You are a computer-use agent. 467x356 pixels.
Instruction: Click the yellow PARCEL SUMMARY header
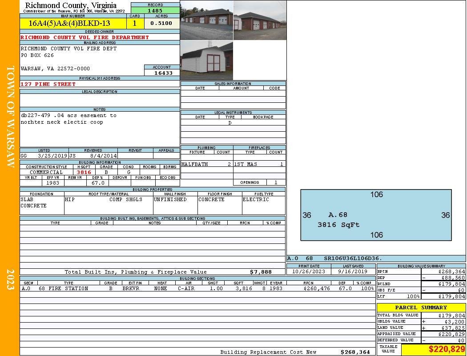click(x=421, y=307)
